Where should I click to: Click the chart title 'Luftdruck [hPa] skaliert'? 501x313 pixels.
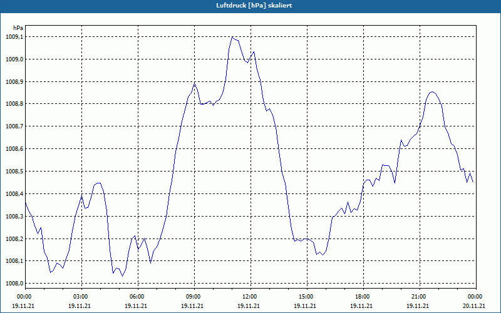254,6
